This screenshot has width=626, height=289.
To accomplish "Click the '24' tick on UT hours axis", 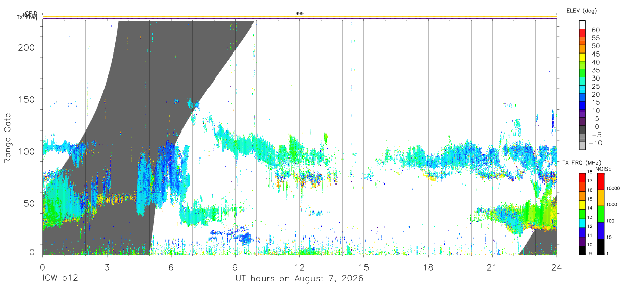I will pos(556,267).
